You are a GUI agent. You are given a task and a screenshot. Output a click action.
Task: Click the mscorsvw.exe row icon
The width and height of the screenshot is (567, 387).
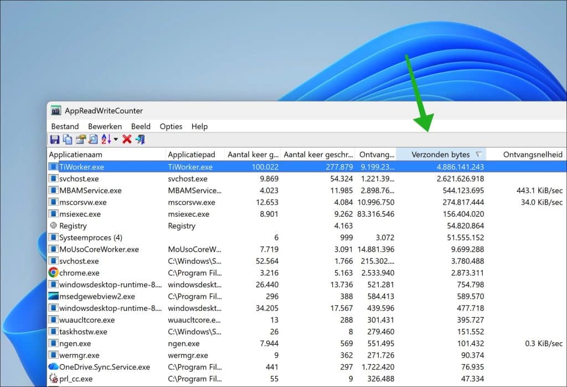click(x=53, y=202)
